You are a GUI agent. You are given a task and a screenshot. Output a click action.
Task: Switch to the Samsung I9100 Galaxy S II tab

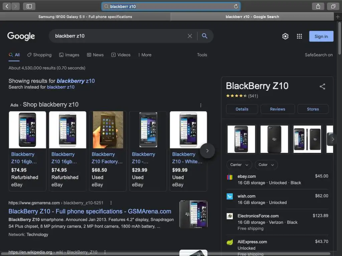tap(85, 17)
